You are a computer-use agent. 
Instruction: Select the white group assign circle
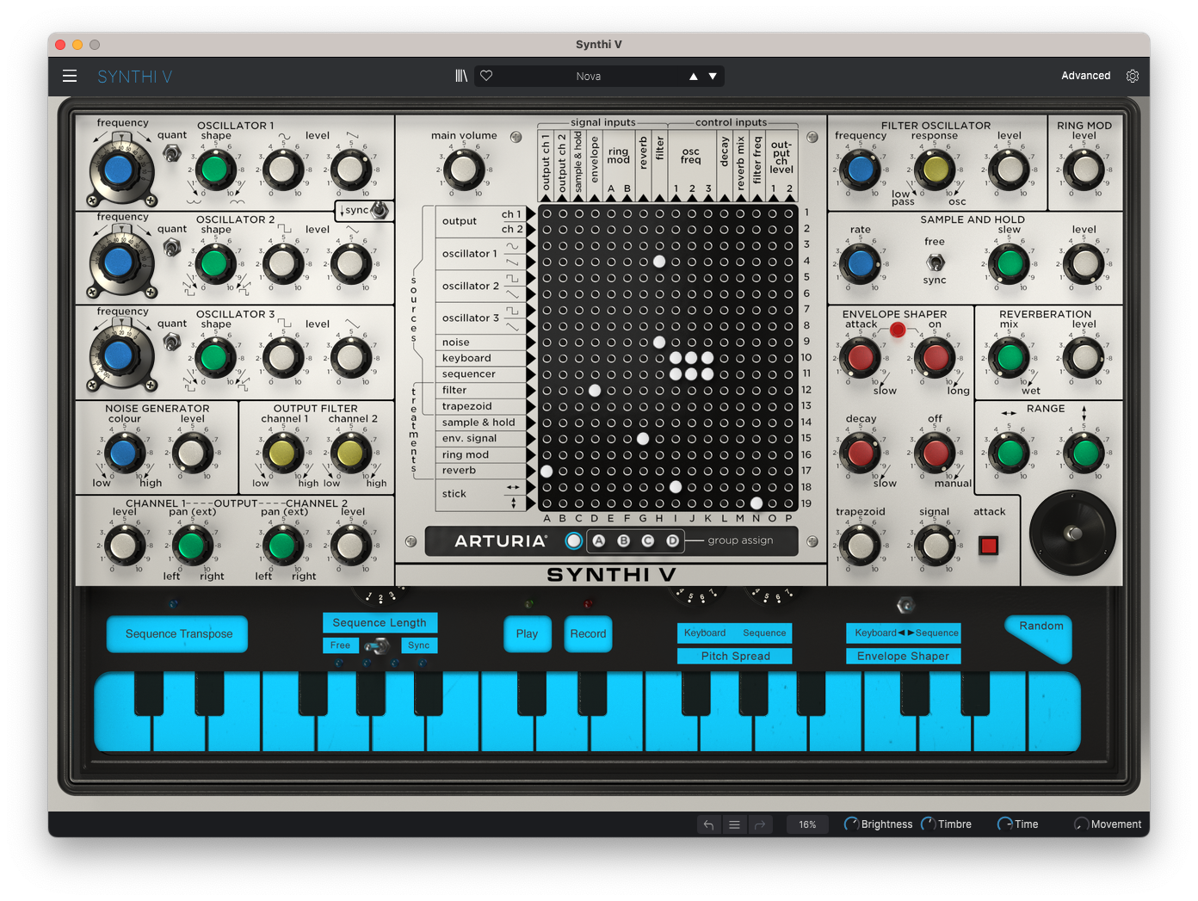point(573,541)
